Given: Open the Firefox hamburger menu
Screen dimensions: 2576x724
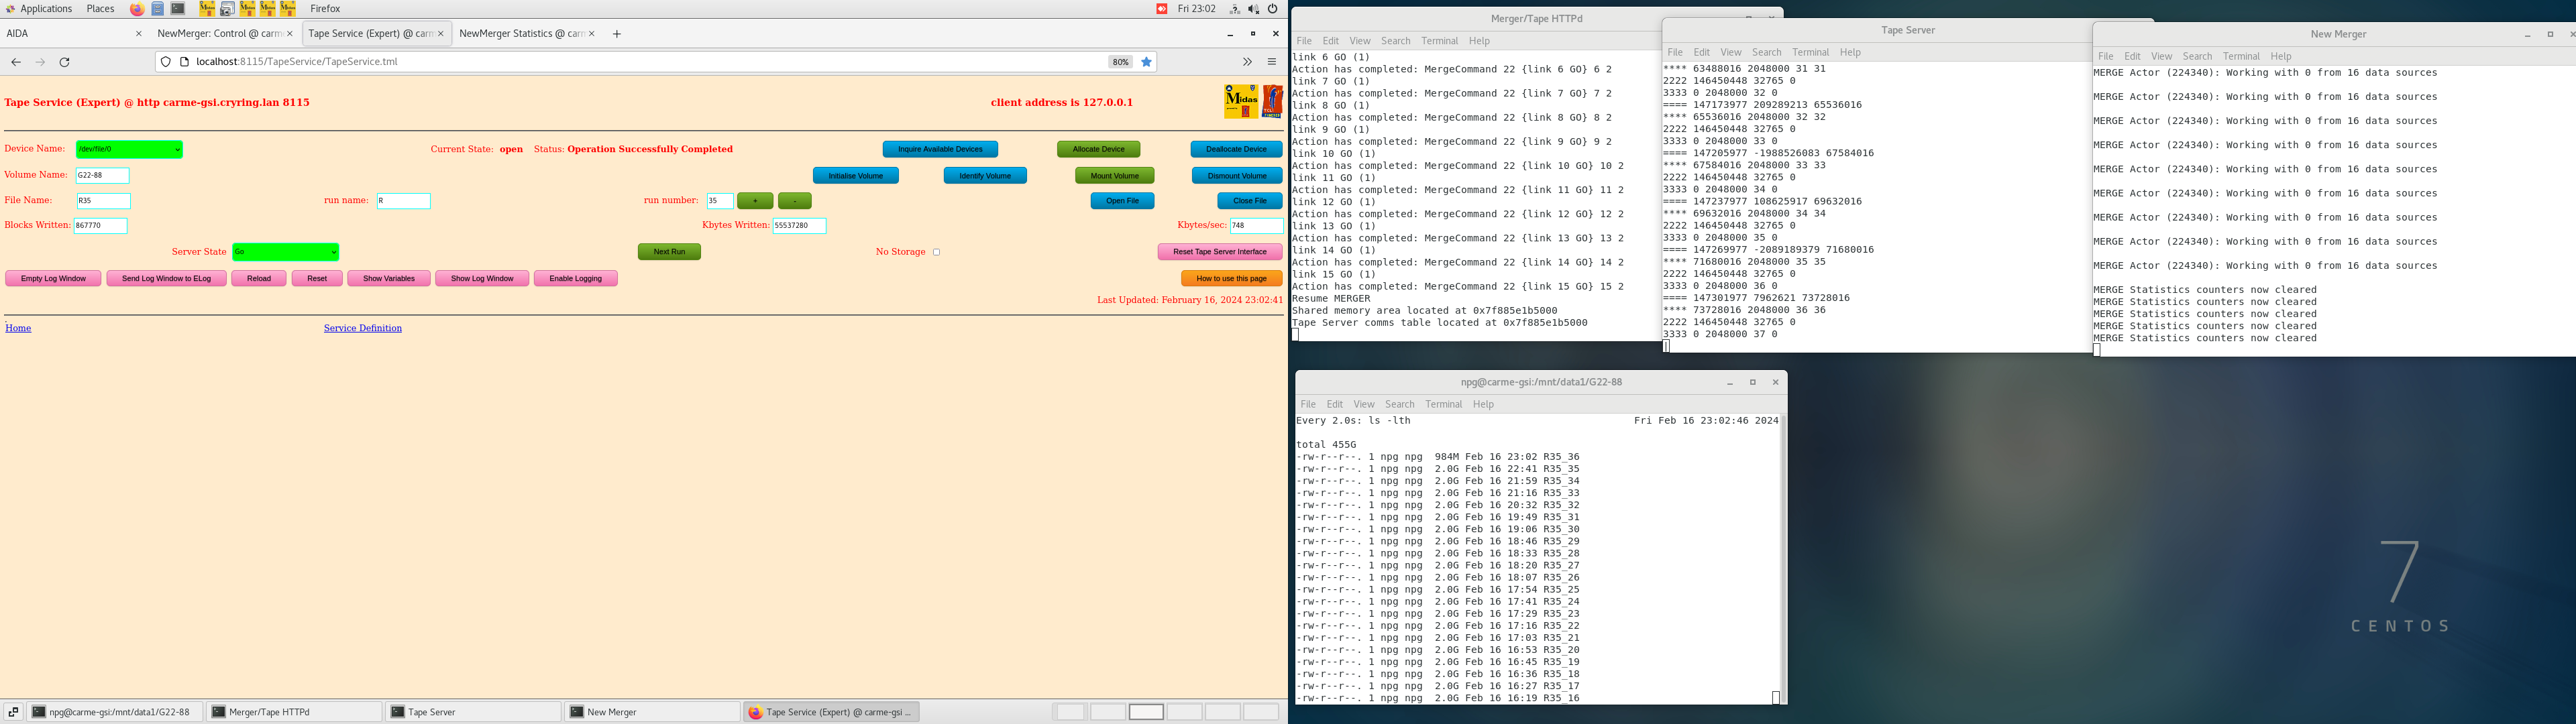Looking at the screenshot, I should [x=1272, y=62].
